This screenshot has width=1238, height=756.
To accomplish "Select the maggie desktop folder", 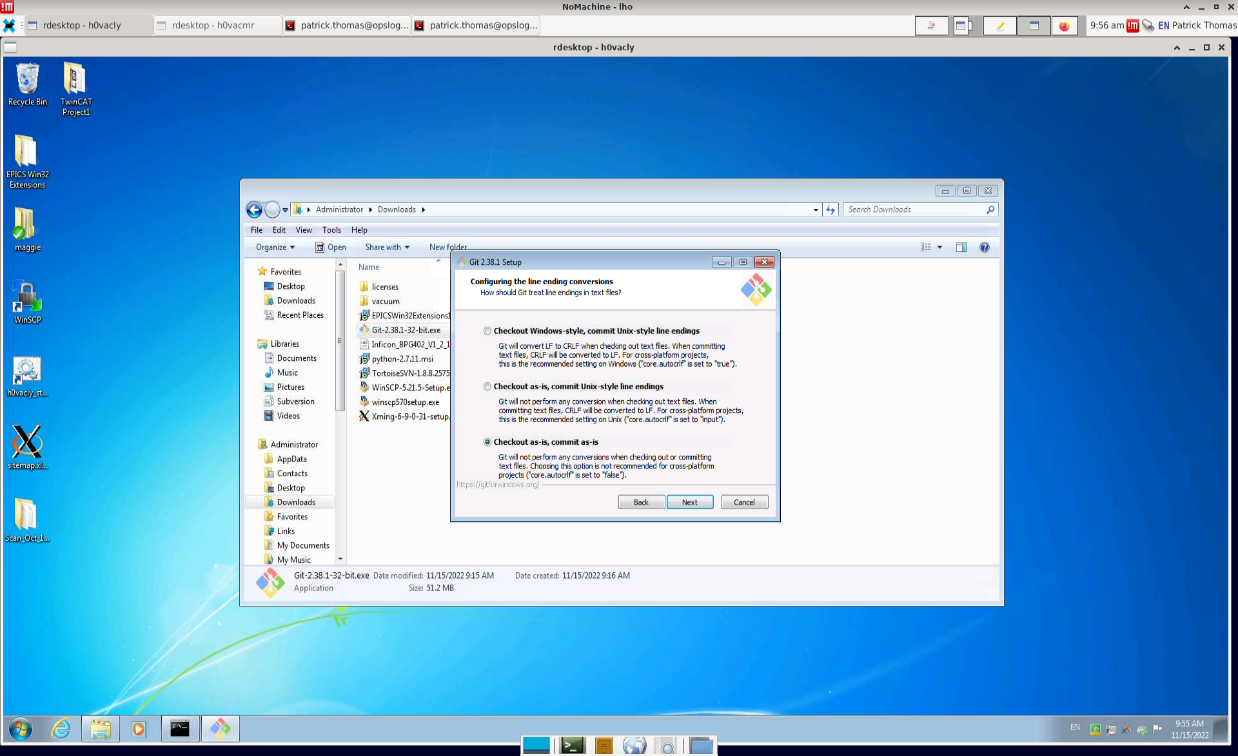I will click(x=27, y=229).
